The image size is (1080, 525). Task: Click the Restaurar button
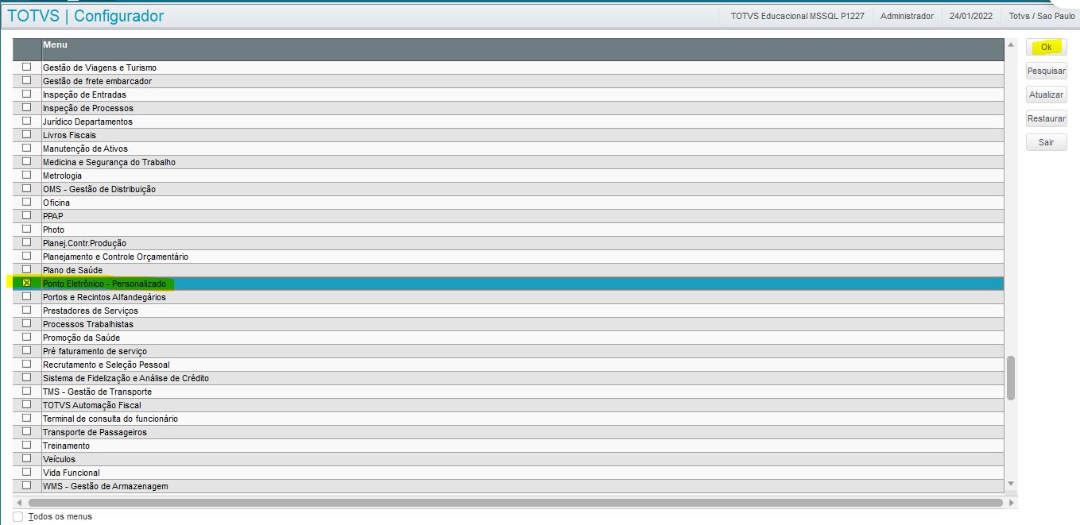1046,118
